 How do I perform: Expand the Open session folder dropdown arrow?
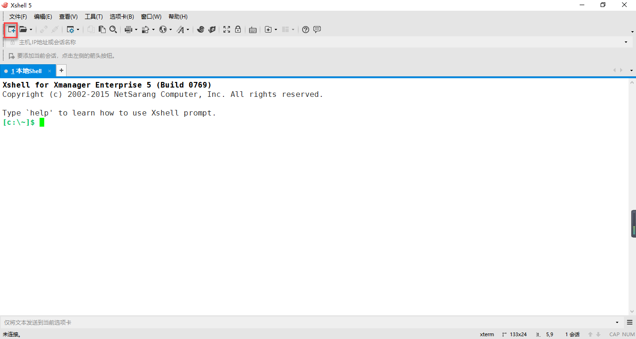point(31,30)
